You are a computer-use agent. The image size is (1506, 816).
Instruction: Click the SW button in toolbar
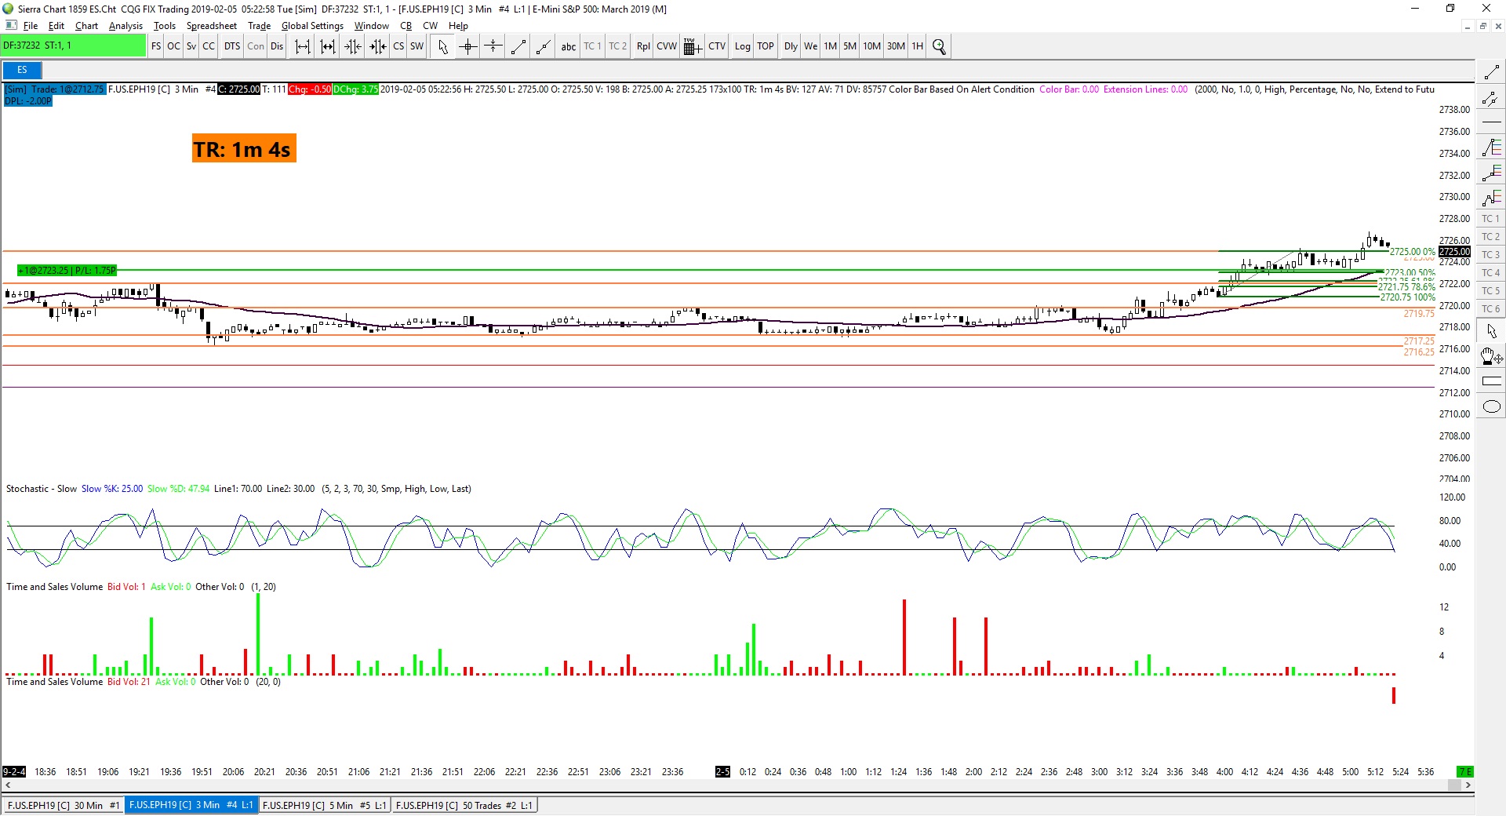pos(417,46)
